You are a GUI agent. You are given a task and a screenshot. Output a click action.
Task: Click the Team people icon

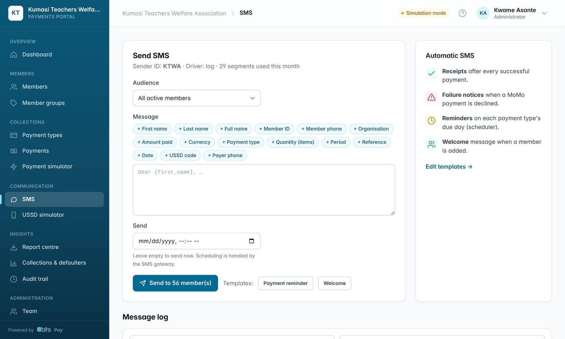[14, 311]
